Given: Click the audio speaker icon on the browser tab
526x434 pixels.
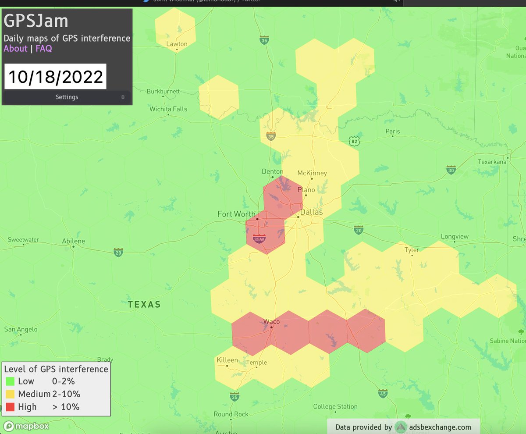Looking at the screenshot, I should [x=396, y=1].
